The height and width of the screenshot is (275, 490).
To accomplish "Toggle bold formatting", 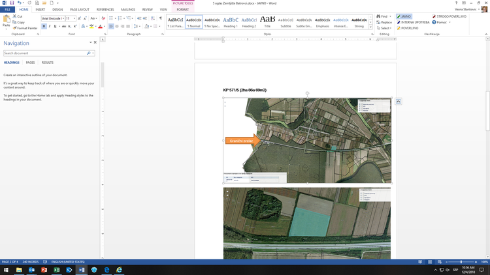I will click(x=44, y=27).
